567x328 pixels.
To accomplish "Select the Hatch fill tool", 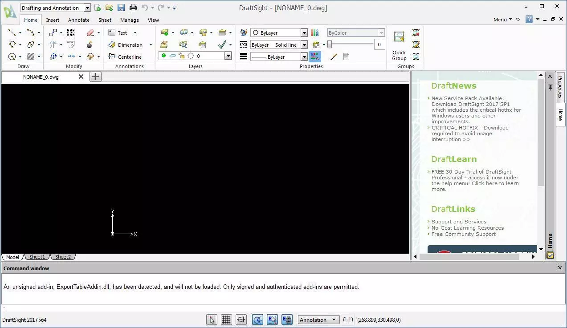I will tap(31, 57).
